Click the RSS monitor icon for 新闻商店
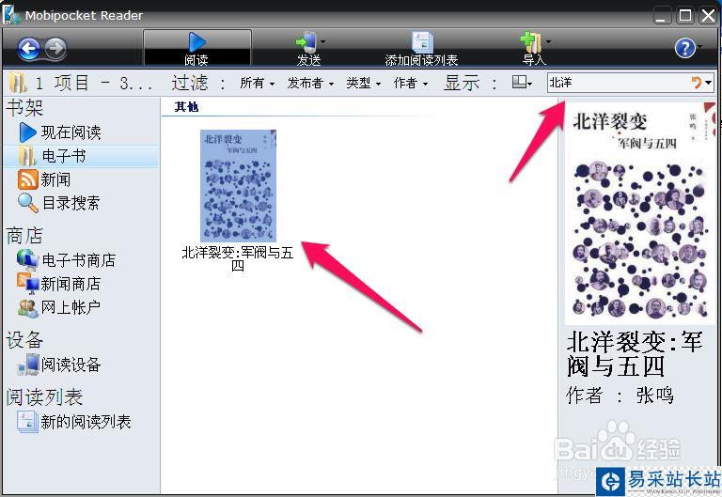 [x=27, y=284]
